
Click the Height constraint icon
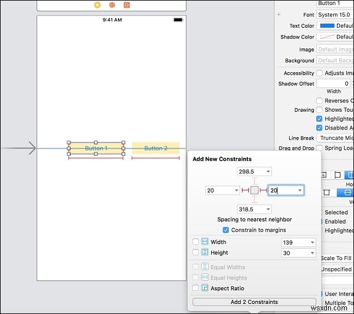coord(205,252)
